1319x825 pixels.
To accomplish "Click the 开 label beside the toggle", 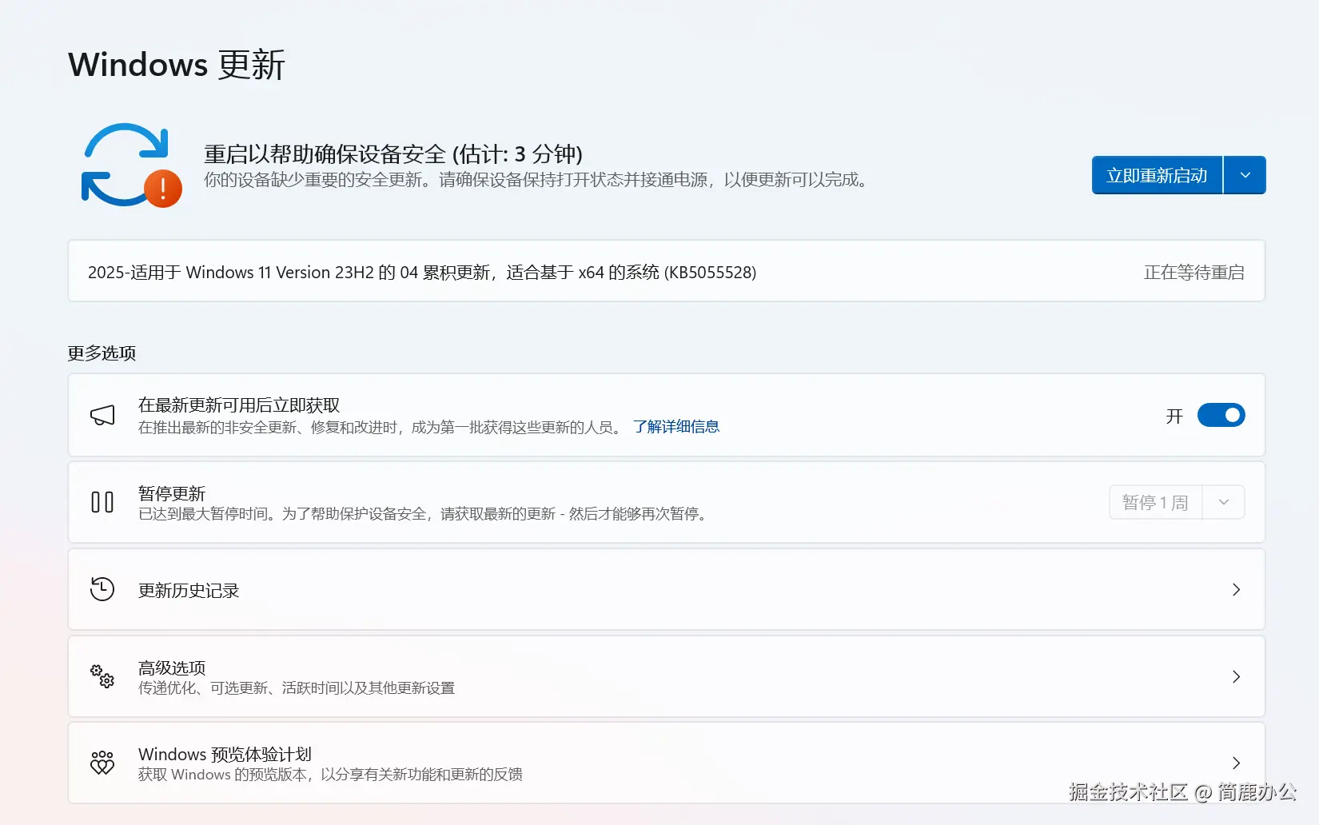I will [x=1174, y=416].
